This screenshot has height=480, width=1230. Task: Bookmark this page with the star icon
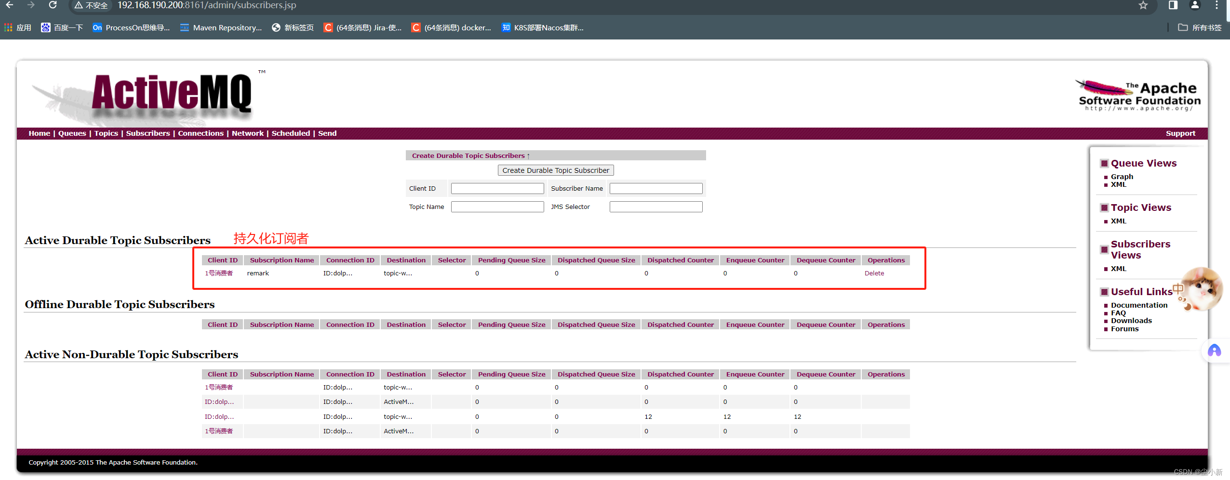1143,5
